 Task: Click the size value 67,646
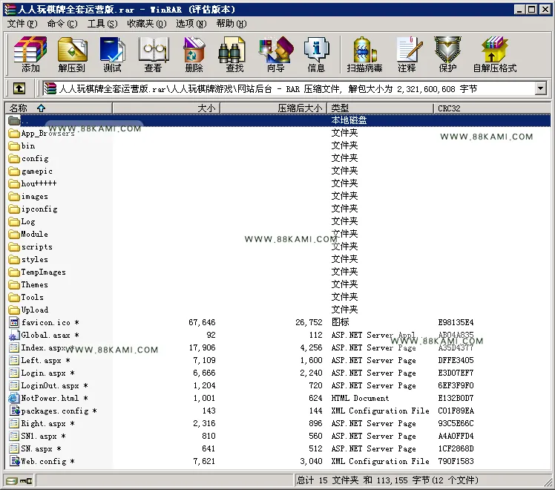(x=202, y=322)
